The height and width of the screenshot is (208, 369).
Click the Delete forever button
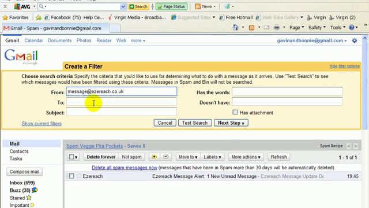(101, 157)
